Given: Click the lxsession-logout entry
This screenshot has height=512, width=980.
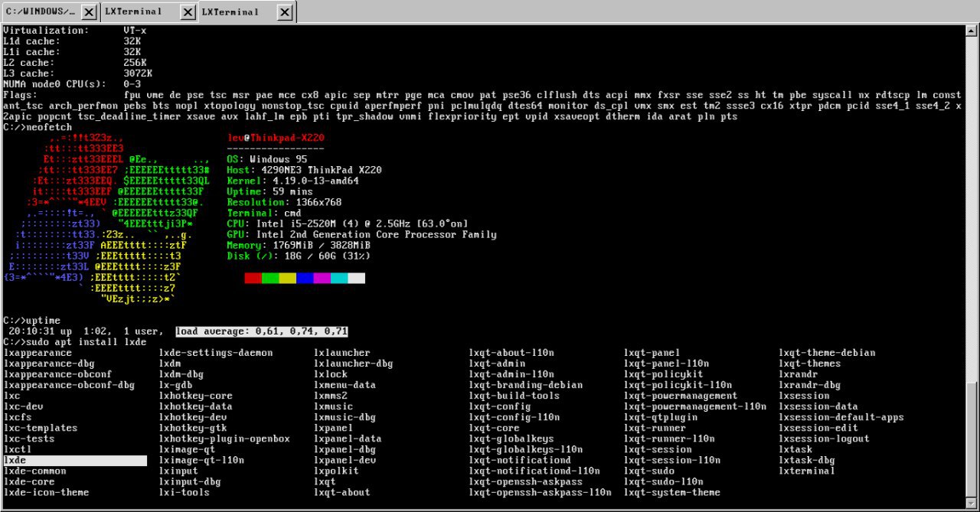Looking at the screenshot, I should click(825, 439).
